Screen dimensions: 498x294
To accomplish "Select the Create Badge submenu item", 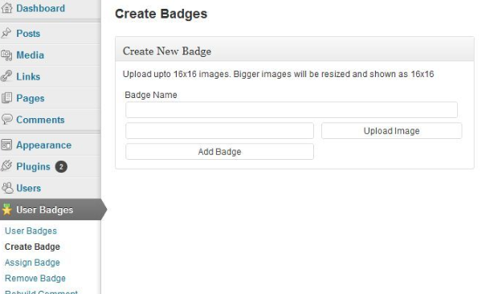I will [32, 247].
